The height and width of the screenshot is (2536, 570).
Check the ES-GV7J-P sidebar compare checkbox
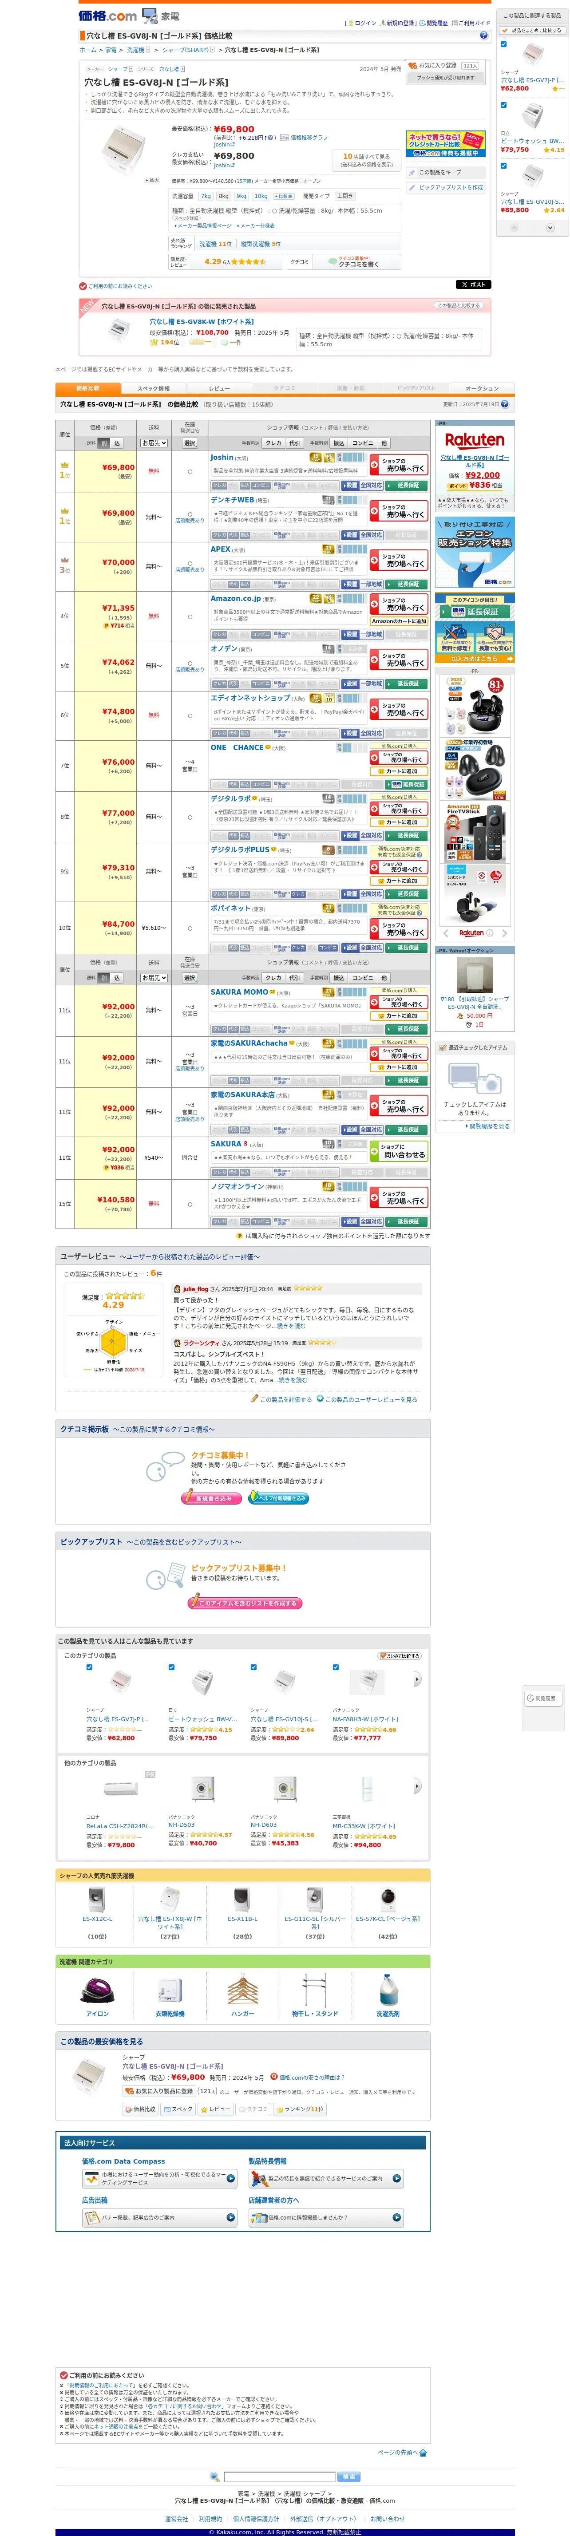503,44
